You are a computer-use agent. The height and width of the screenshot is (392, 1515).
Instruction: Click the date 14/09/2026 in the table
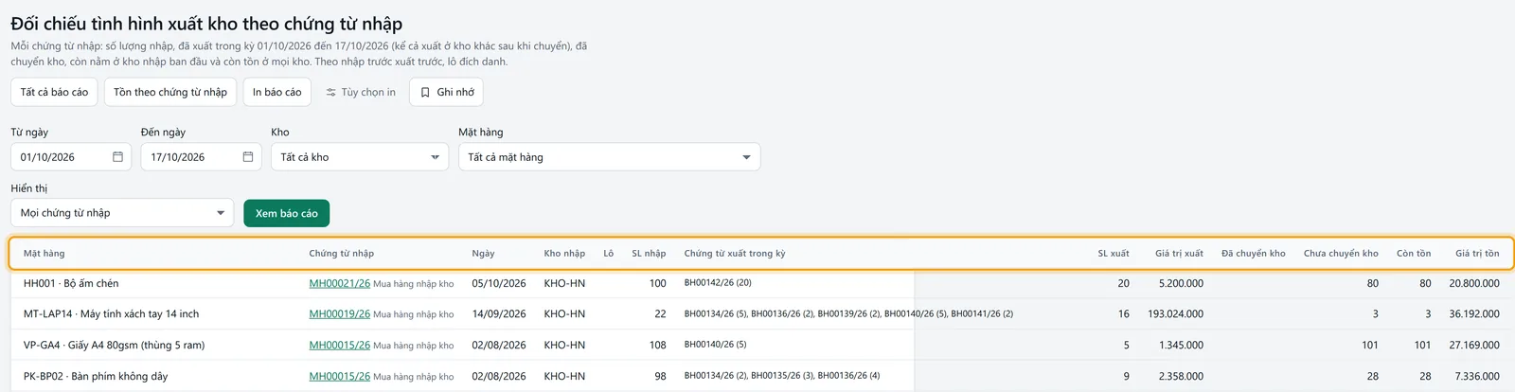click(x=499, y=313)
